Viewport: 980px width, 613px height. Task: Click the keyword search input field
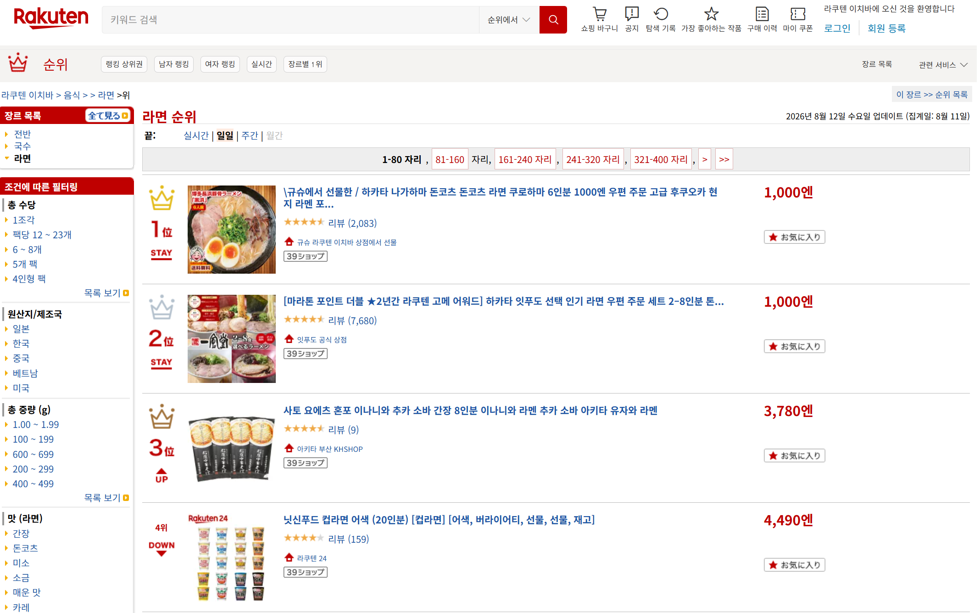[290, 20]
